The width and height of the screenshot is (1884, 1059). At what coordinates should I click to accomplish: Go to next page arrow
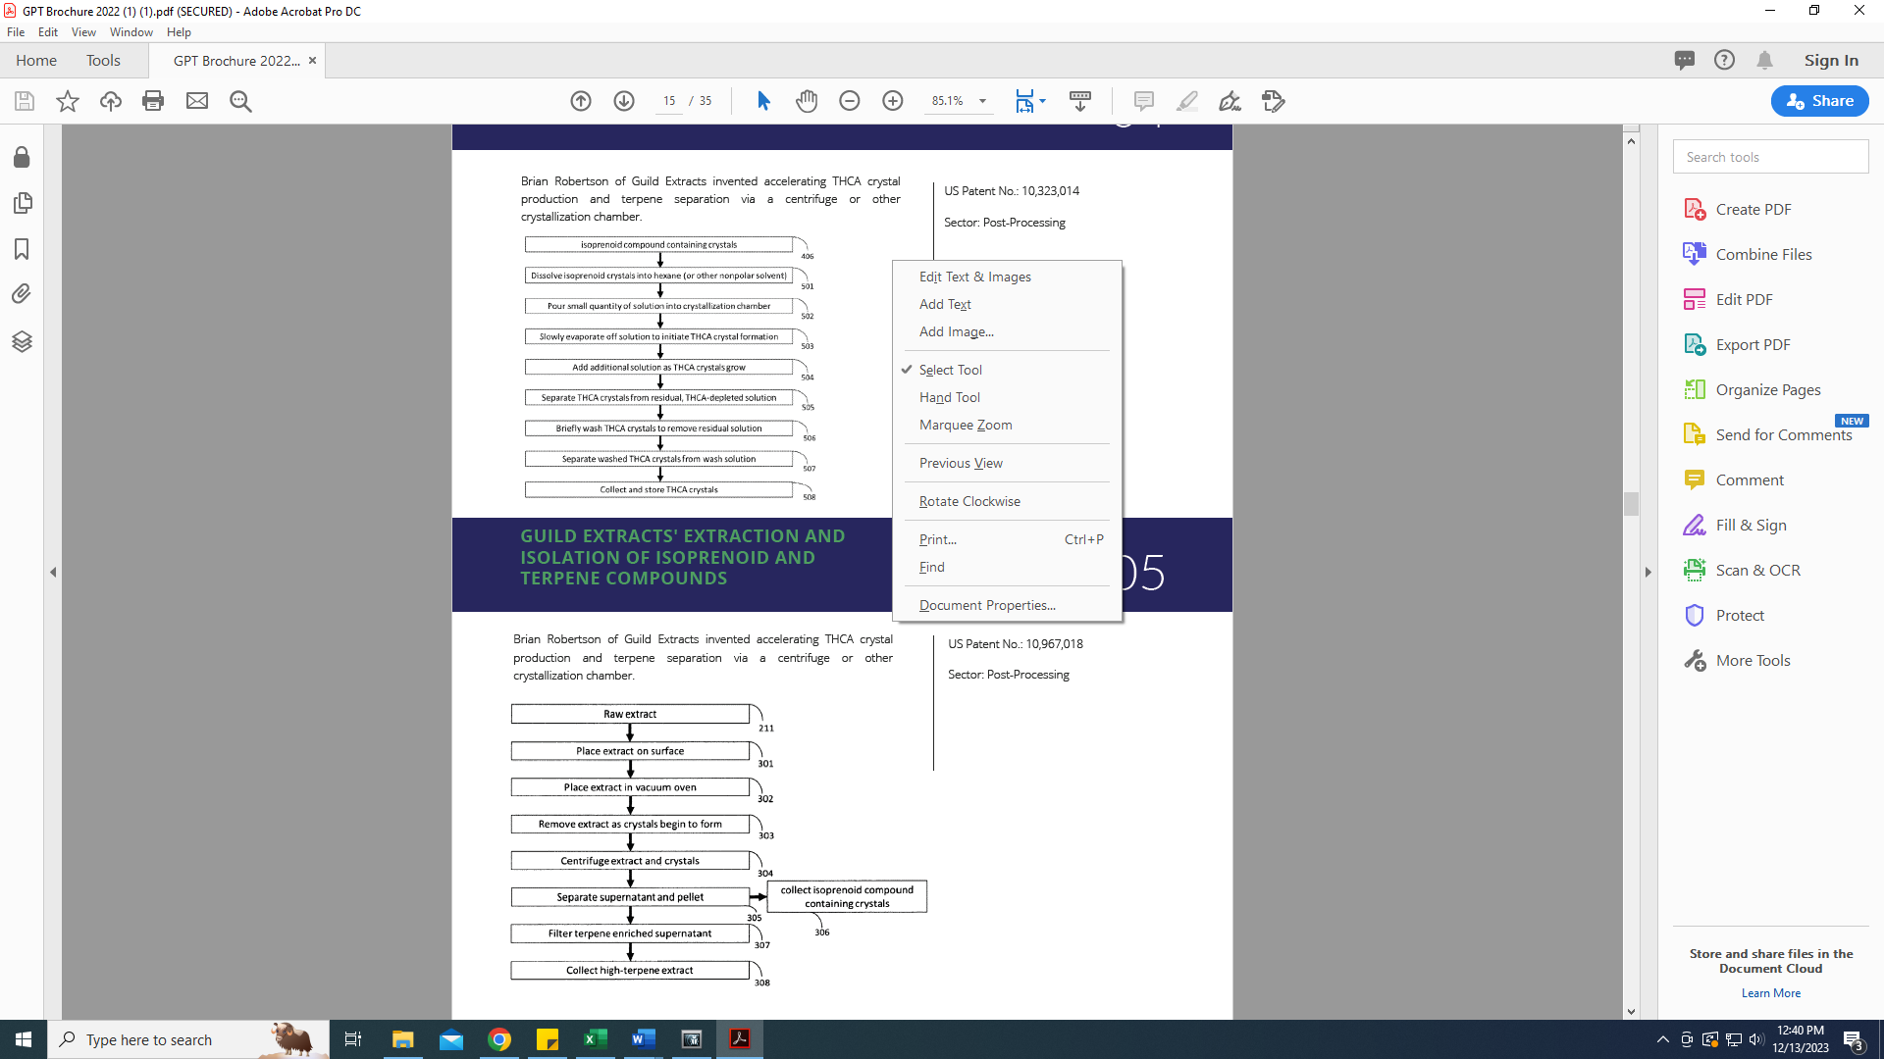(624, 101)
